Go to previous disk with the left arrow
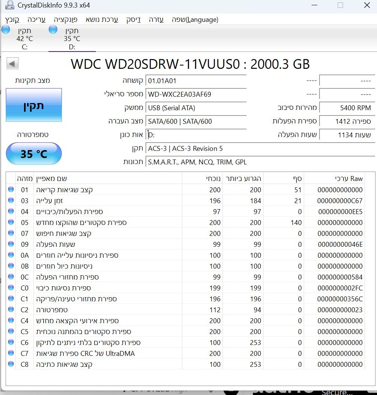377x395 pixels. click(x=12, y=64)
